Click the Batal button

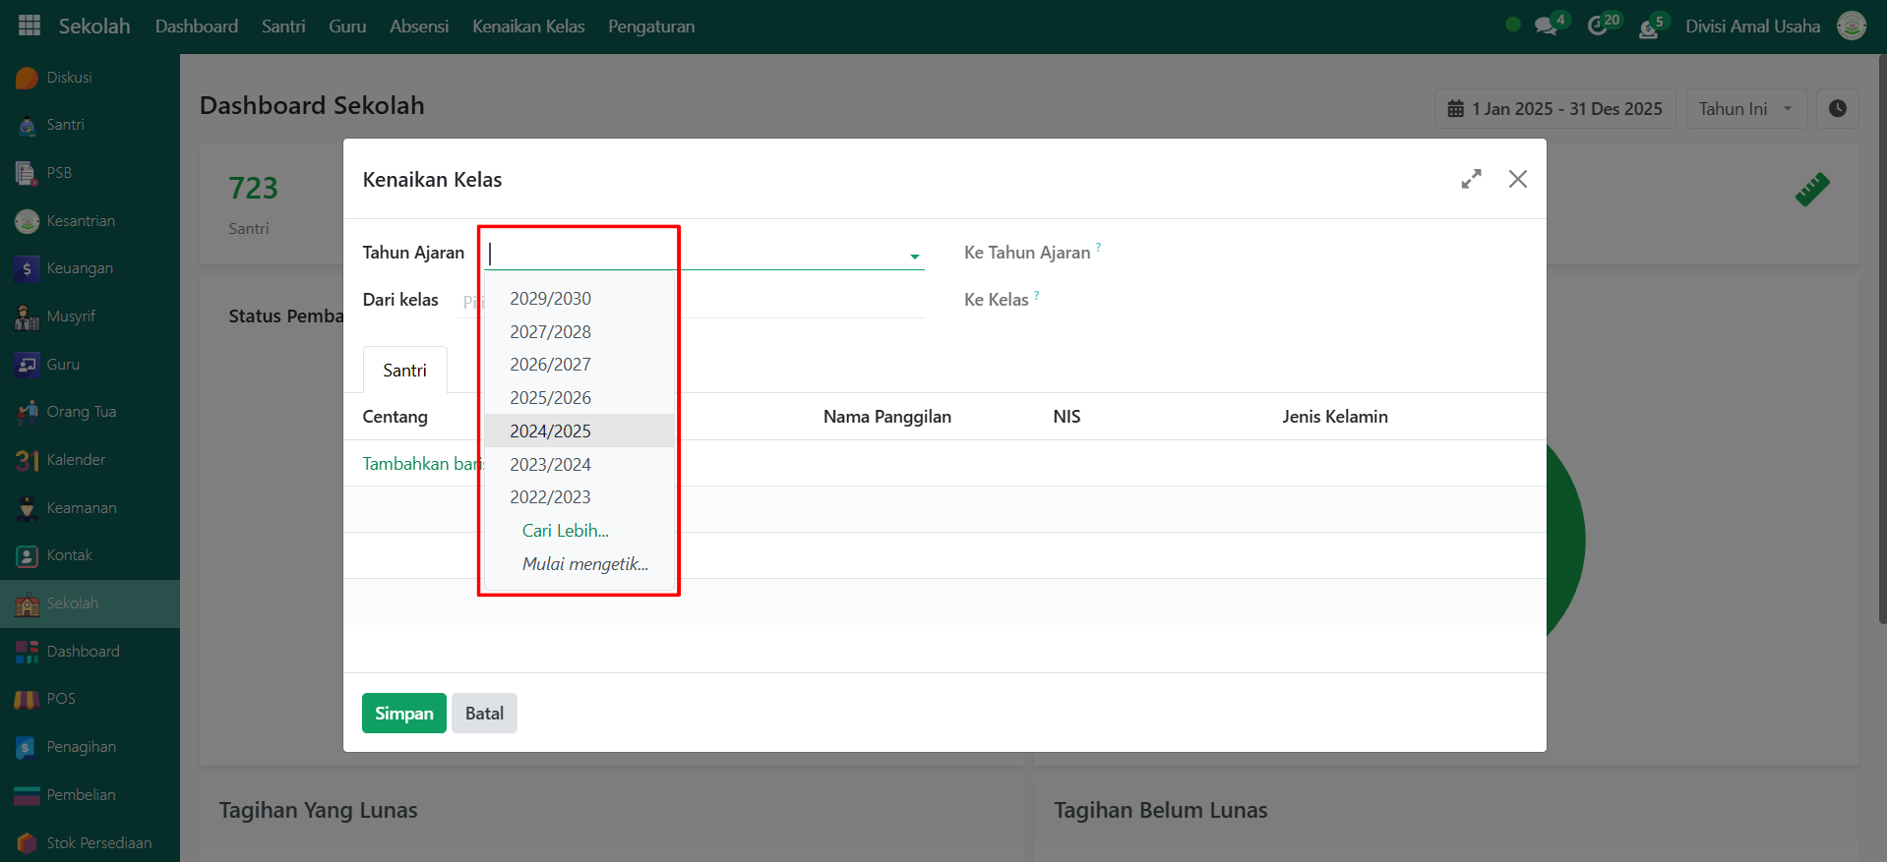click(x=484, y=714)
